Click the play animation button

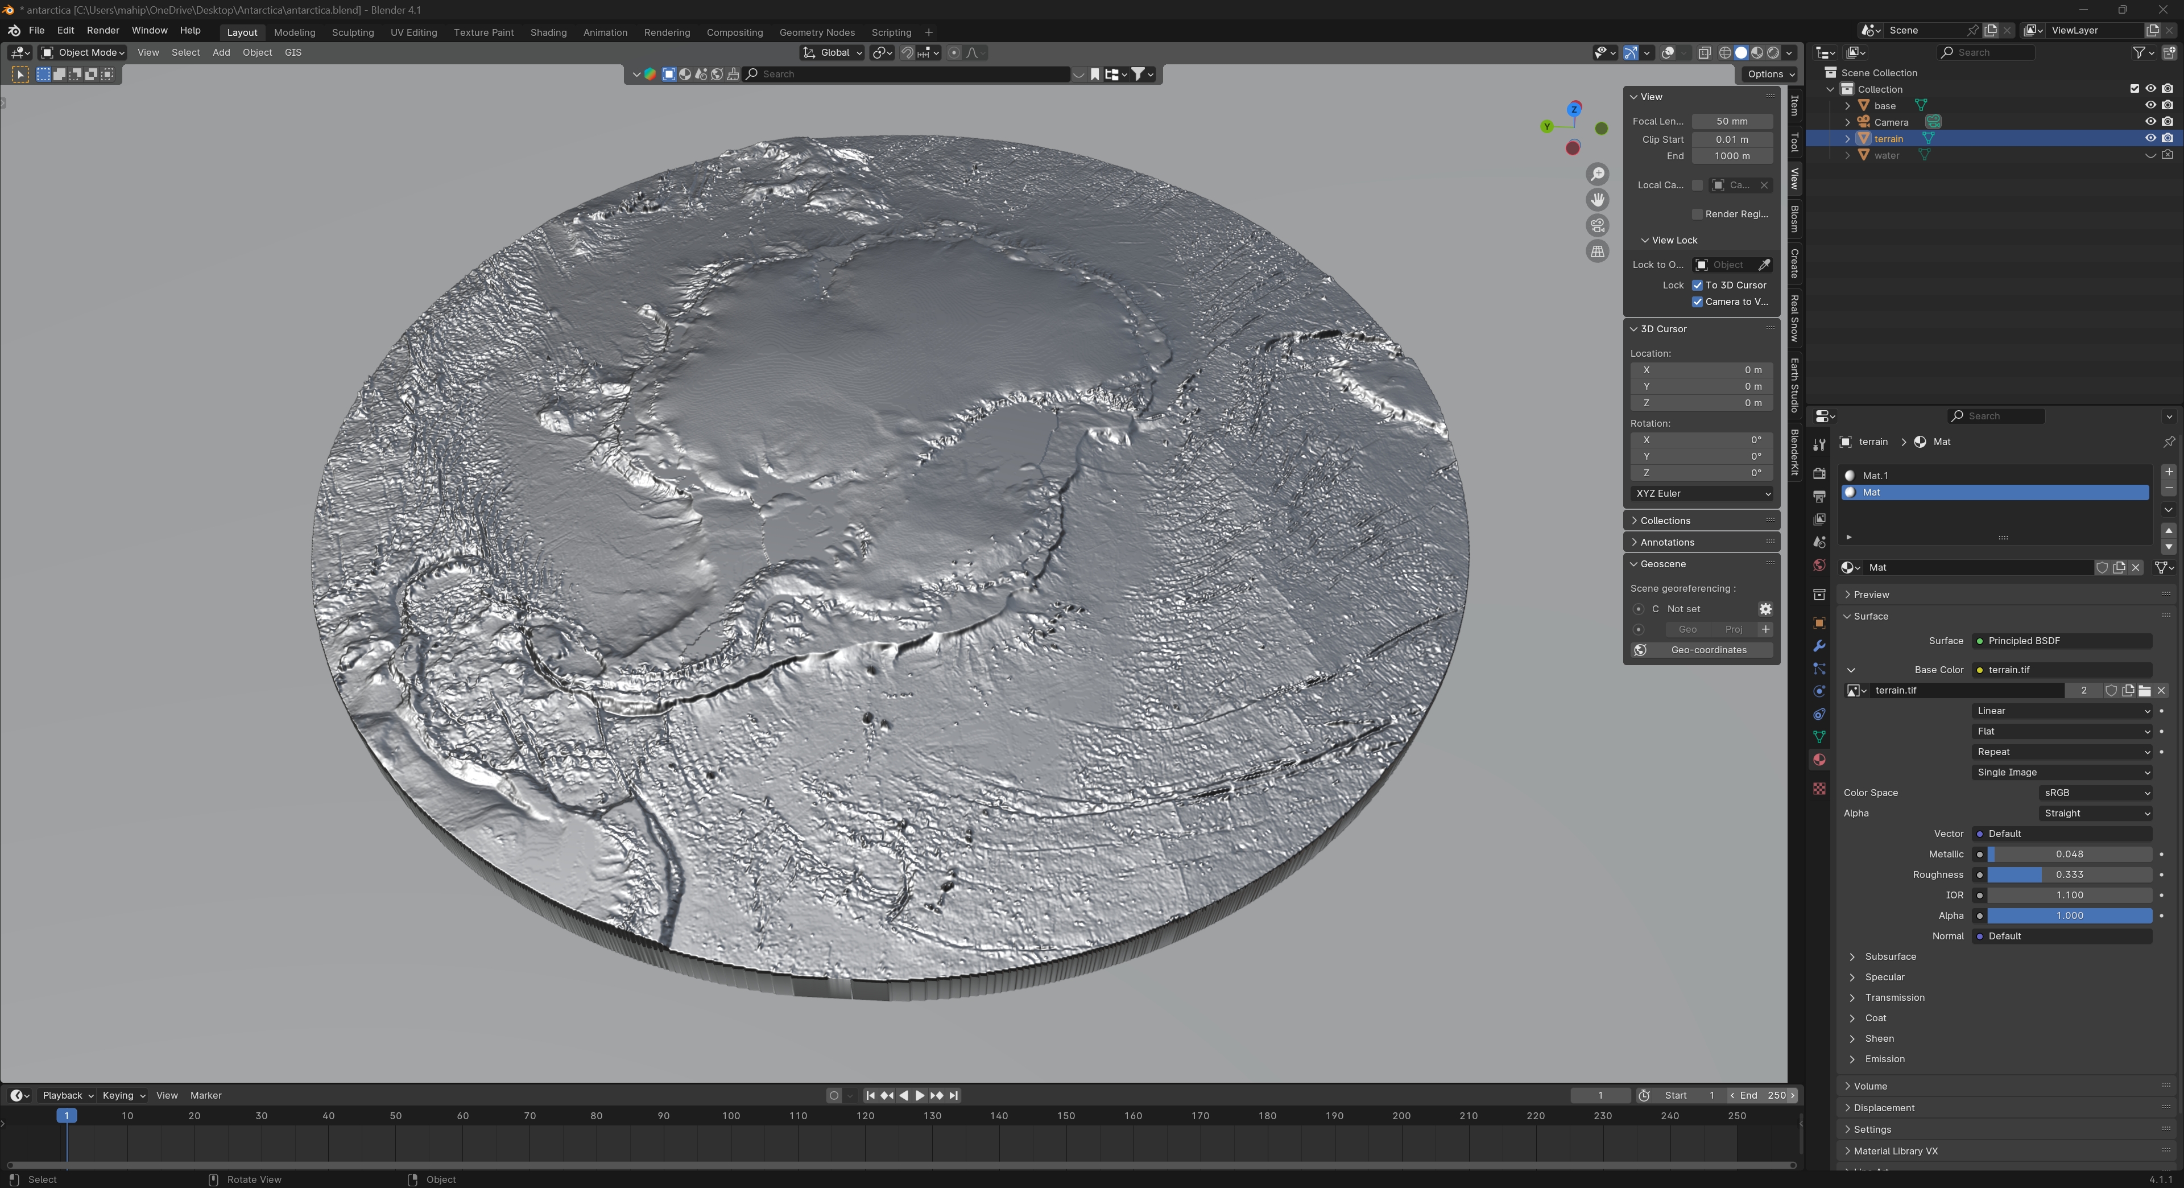click(920, 1096)
